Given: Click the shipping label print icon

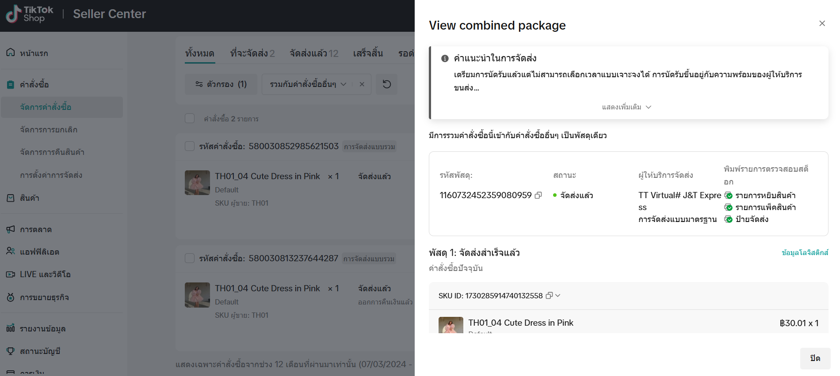Looking at the screenshot, I should (x=728, y=219).
